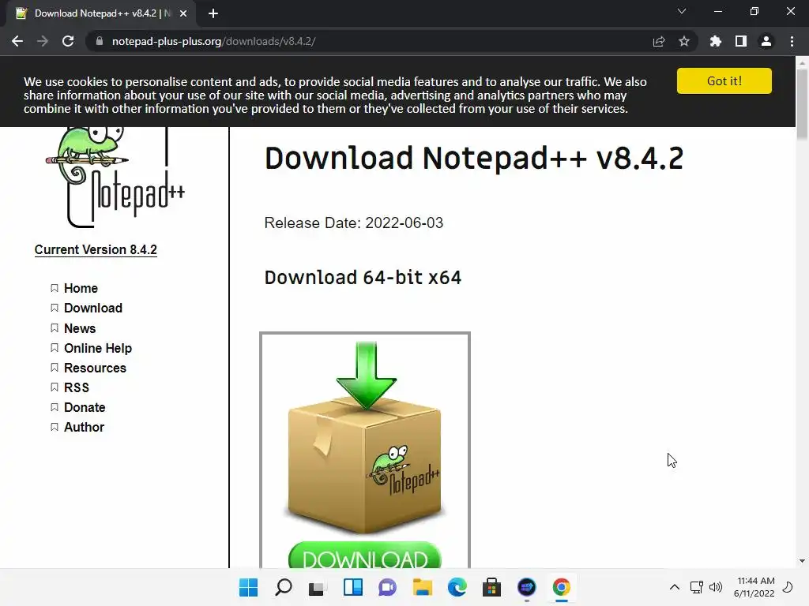Screen dimensions: 809x606
Task: Launch Microsoft Edge from taskbar
Action: (457, 587)
